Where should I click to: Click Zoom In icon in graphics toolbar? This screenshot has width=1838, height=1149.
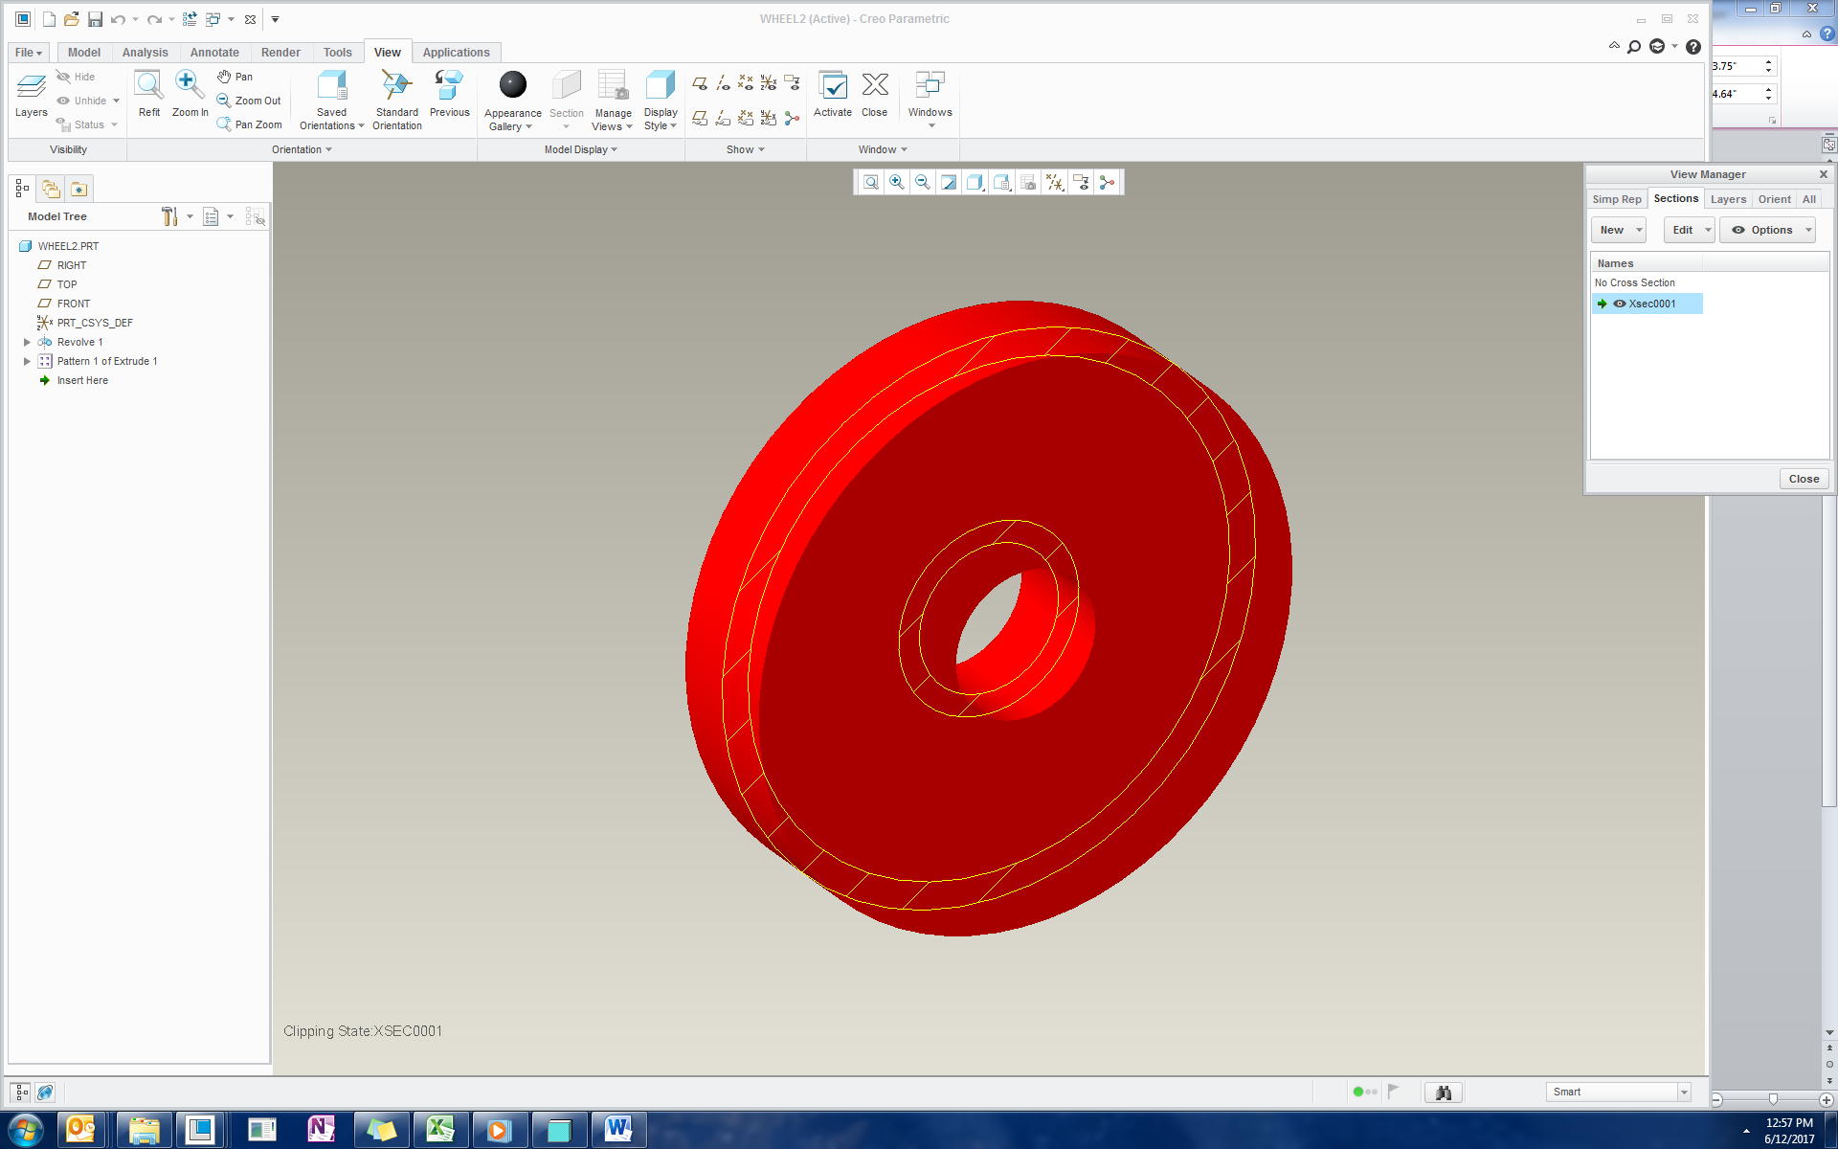896,182
